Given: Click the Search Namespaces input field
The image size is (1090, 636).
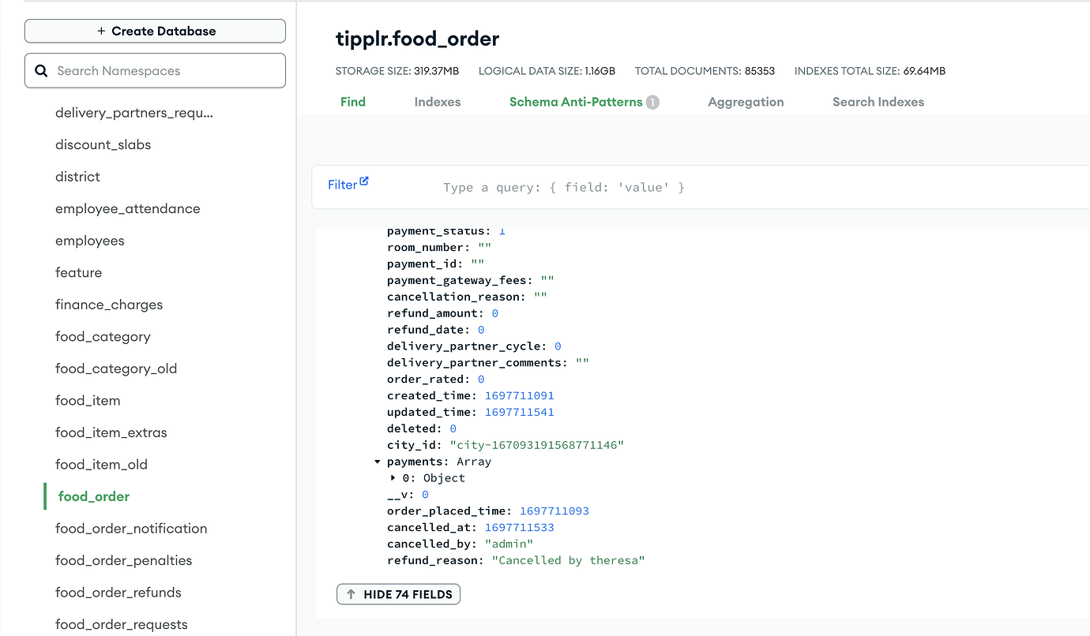Looking at the screenshot, I should coord(166,71).
